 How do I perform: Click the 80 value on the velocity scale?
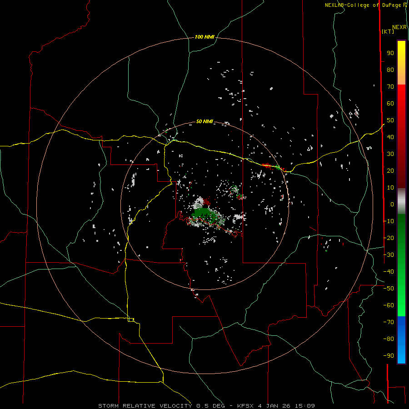390,70
